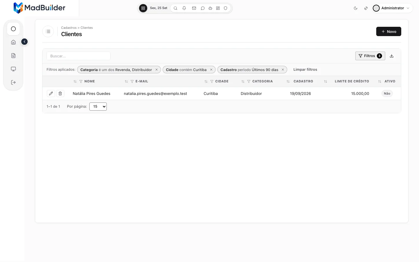Click the date Sex, 25 Set
This screenshot has width=419, height=262.
pyautogui.click(x=159, y=8)
